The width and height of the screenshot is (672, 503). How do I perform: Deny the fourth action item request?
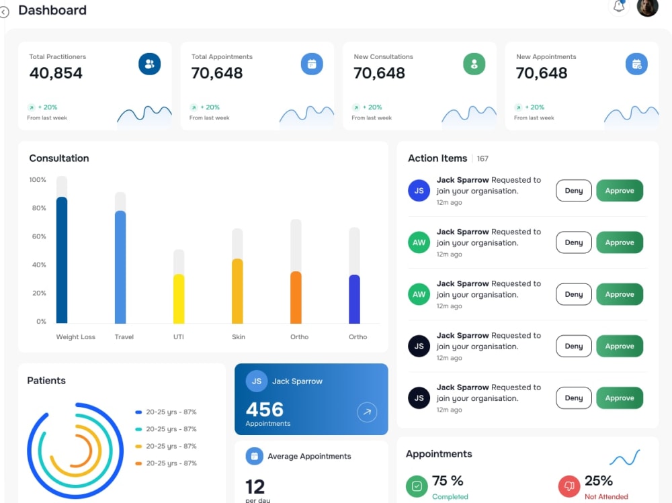574,346
